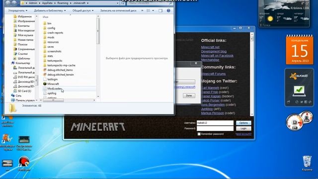Click the Explorer help question-mark icon
The image size is (318, 179).
[x=168, y=10]
